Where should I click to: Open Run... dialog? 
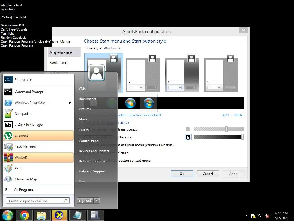[83, 181]
